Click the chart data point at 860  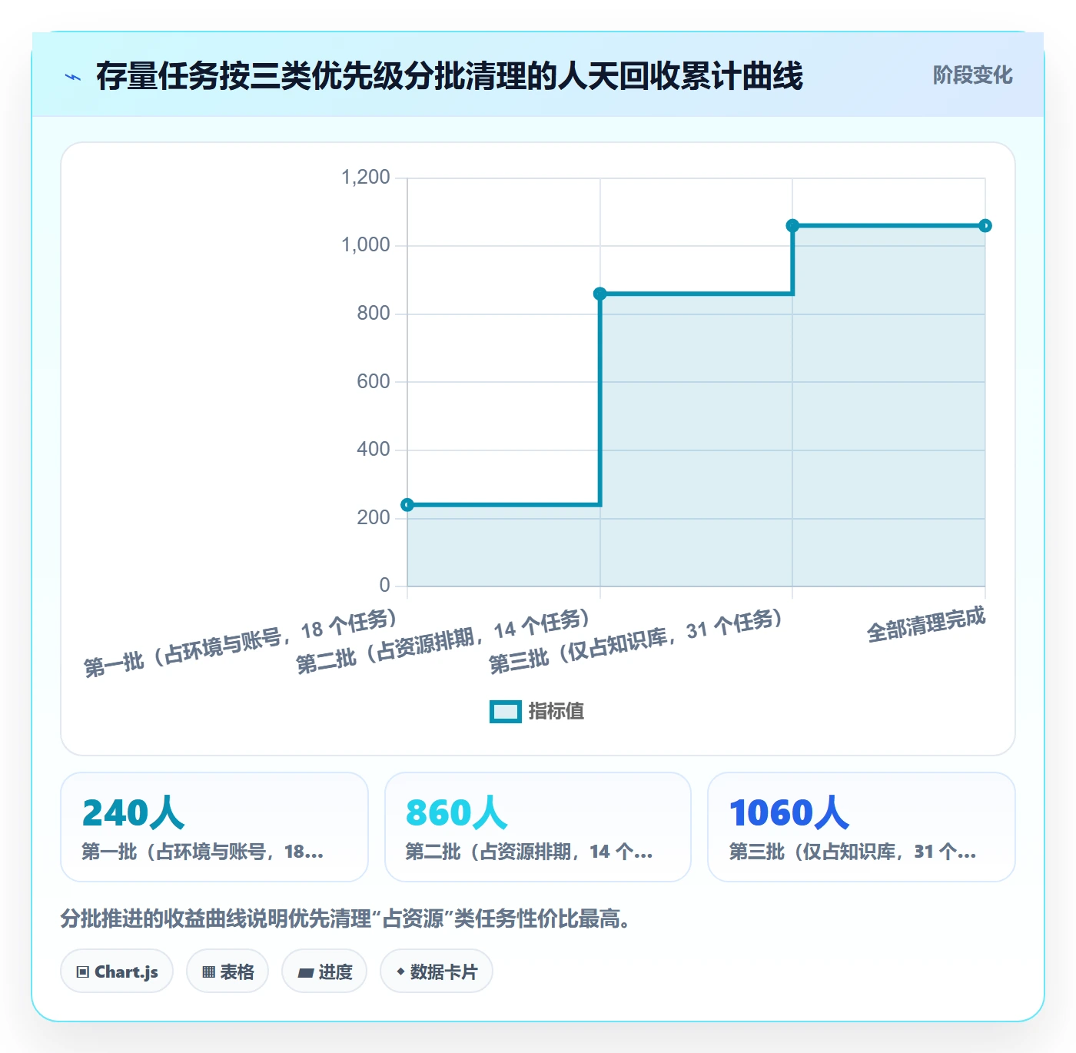600,294
